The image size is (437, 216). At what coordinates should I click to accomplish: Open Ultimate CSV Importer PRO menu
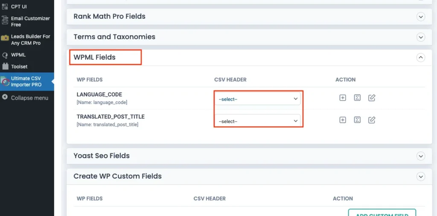point(26,81)
